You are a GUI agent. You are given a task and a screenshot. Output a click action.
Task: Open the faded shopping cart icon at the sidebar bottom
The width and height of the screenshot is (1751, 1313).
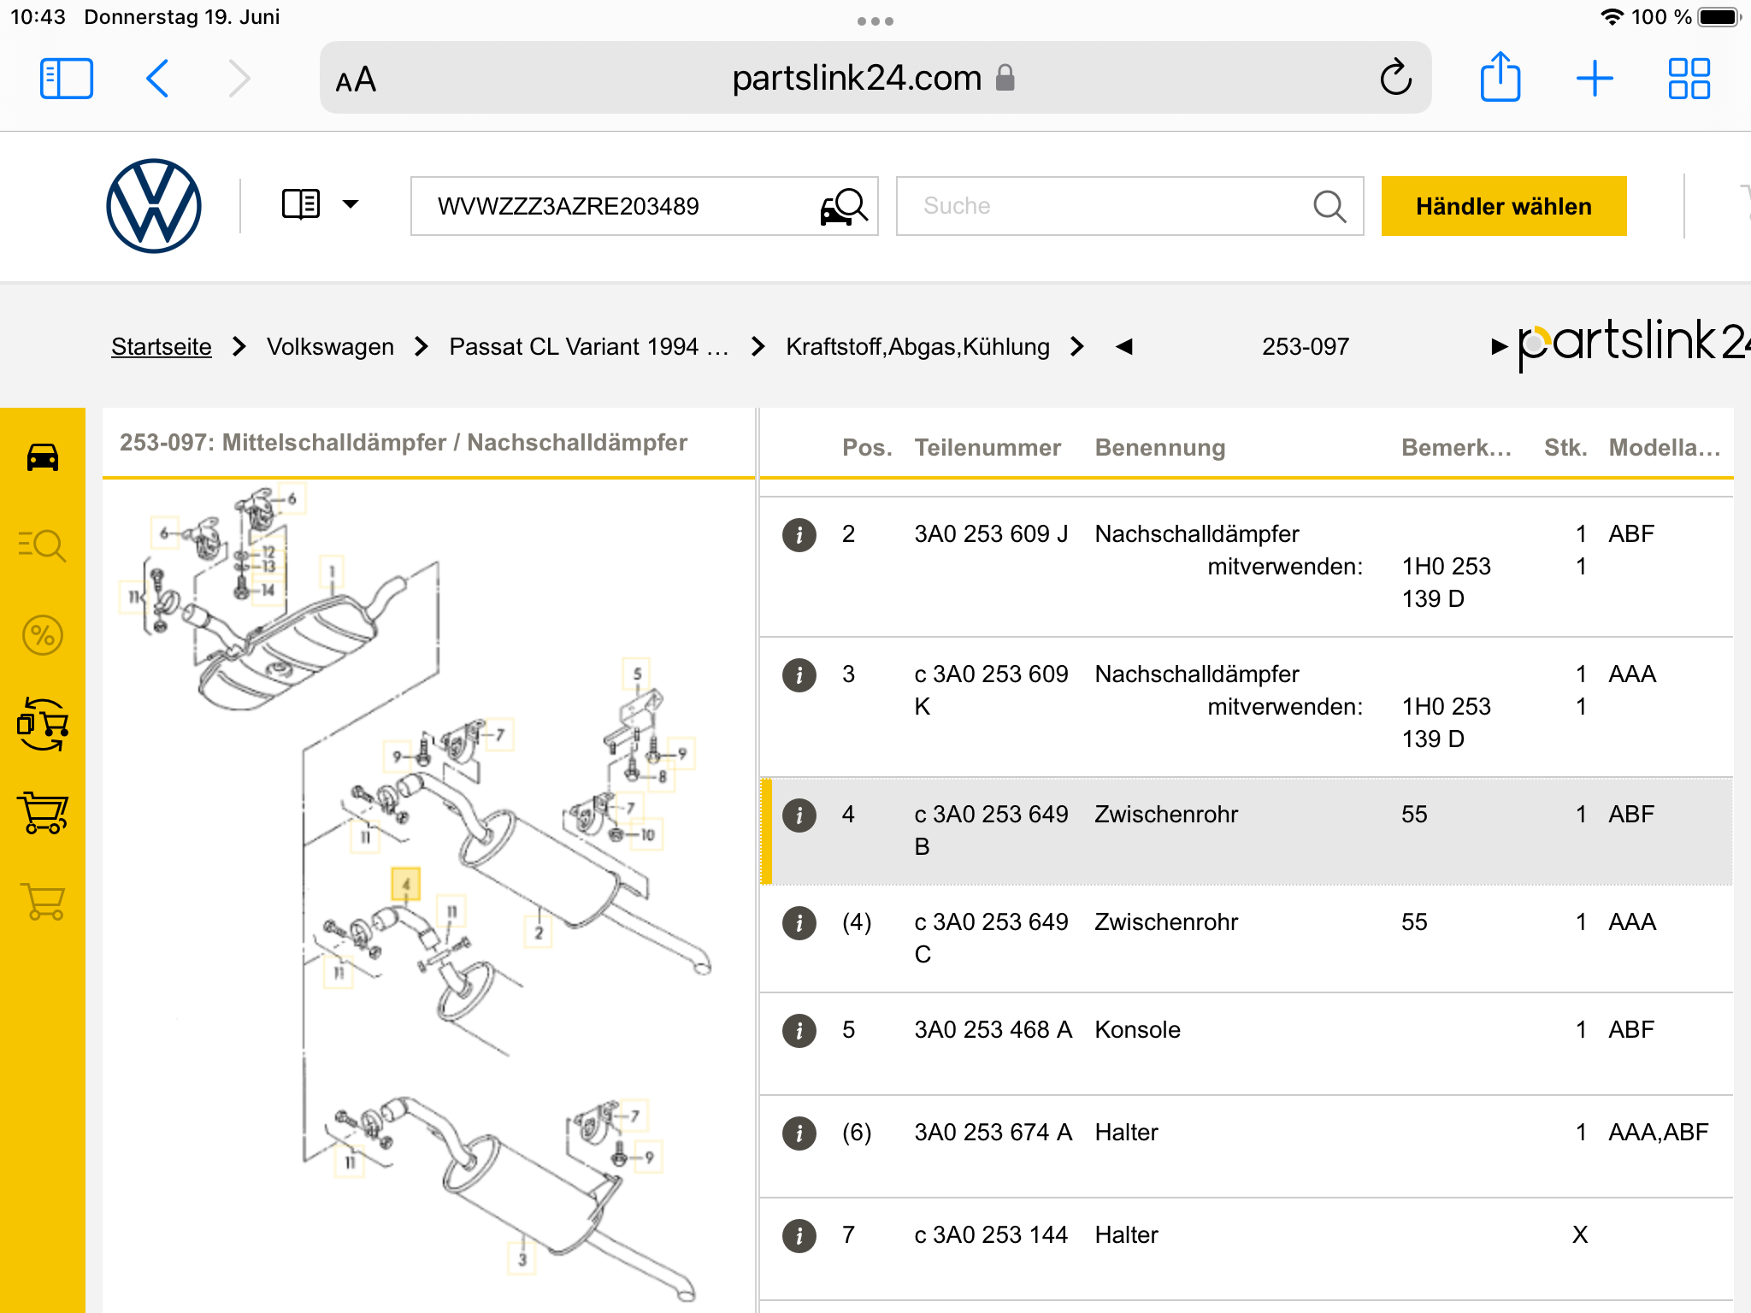43,902
